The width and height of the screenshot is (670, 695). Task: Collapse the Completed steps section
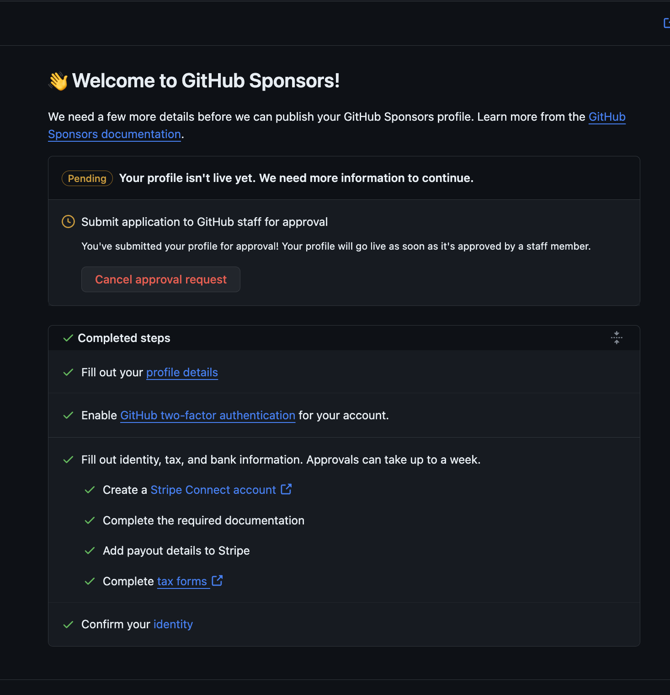pos(617,338)
